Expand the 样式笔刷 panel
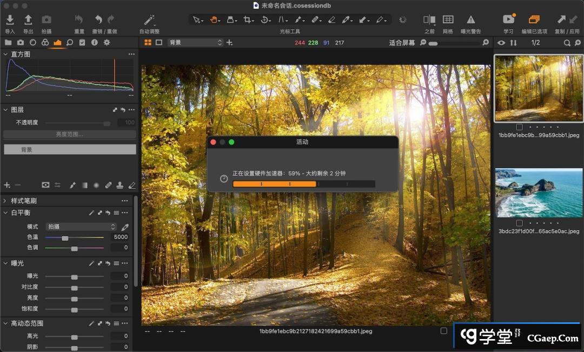 [5, 200]
